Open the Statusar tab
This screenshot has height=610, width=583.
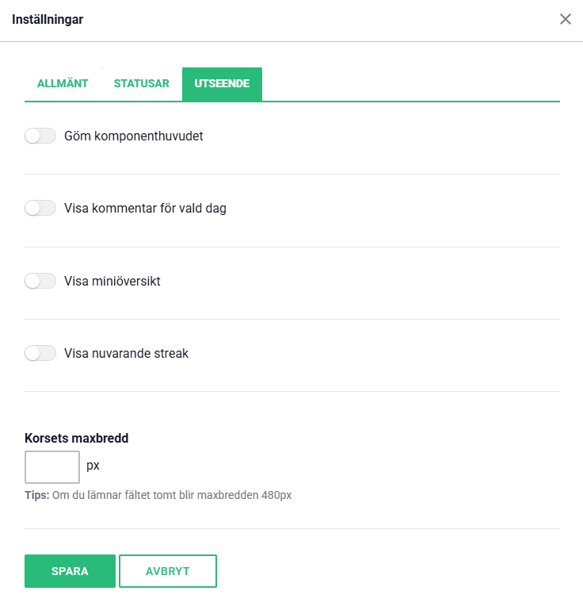click(x=141, y=83)
